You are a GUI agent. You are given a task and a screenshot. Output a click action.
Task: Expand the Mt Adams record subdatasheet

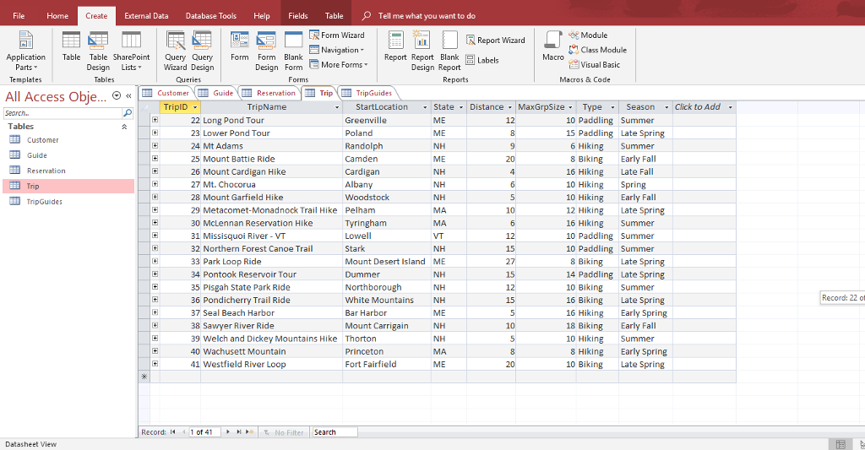tap(155, 146)
